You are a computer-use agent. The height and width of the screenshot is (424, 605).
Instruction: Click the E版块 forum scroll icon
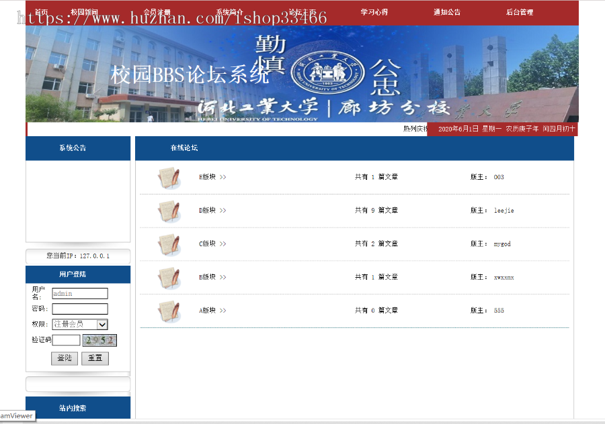click(169, 177)
